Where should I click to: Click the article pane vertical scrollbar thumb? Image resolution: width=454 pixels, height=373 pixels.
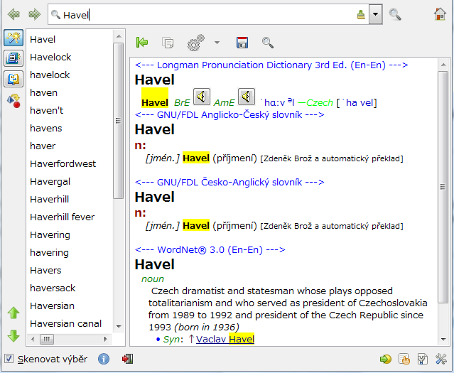443,187
